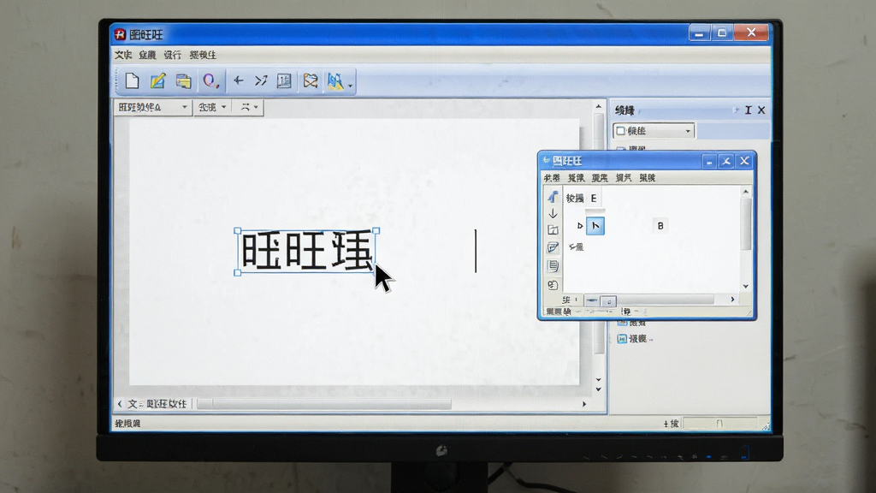The height and width of the screenshot is (493, 876).
Task: Close the right side panel
Action: (761, 110)
